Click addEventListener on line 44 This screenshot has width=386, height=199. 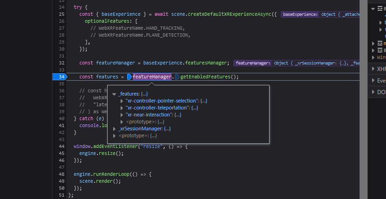point(116,146)
